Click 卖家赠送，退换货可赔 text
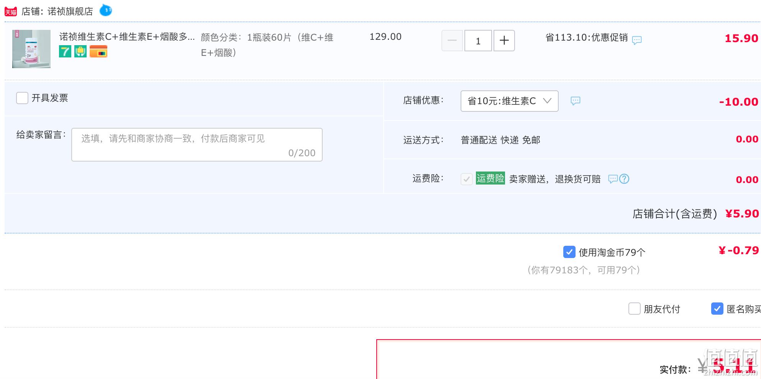 pyautogui.click(x=555, y=179)
